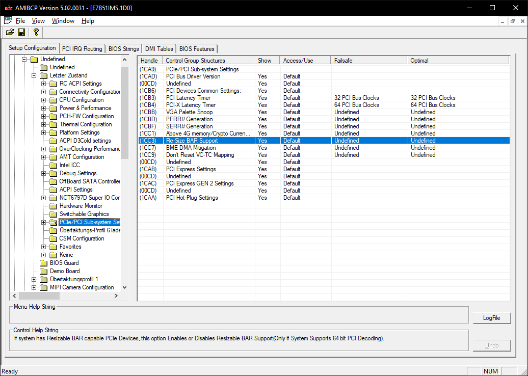The image size is (528, 376).
Task: Click the folder icon for Demo Board
Action: 44,272
